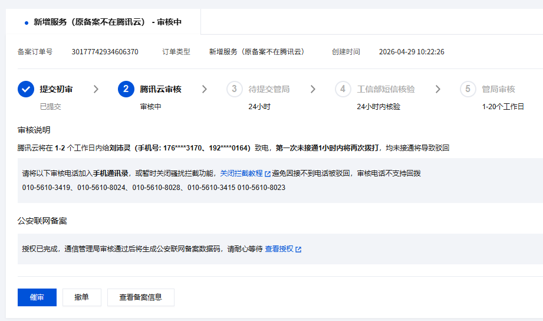Image resolution: width=543 pixels, height=321 pixels.
Task: Click the 审核说明 heading
Action: (x=34, y=130)
